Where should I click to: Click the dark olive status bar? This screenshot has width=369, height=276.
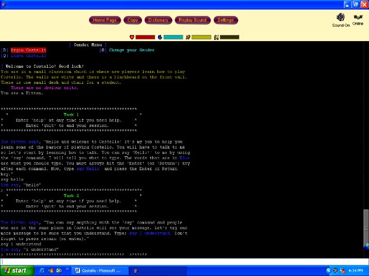pos(230,37)
